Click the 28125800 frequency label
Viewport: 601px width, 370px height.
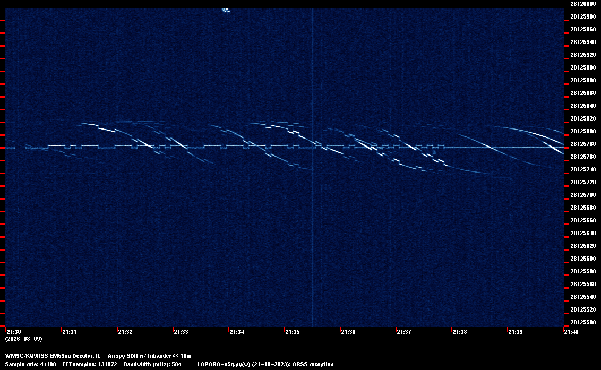(583, 131)
